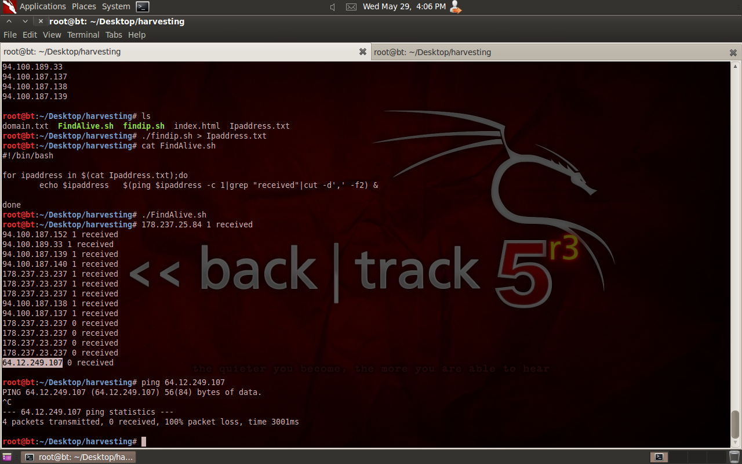The width and height of the screenshot is (742, 464).
Task: Click the '94.100.187.140 1 received' line
Action: click(x=60, y=264)
